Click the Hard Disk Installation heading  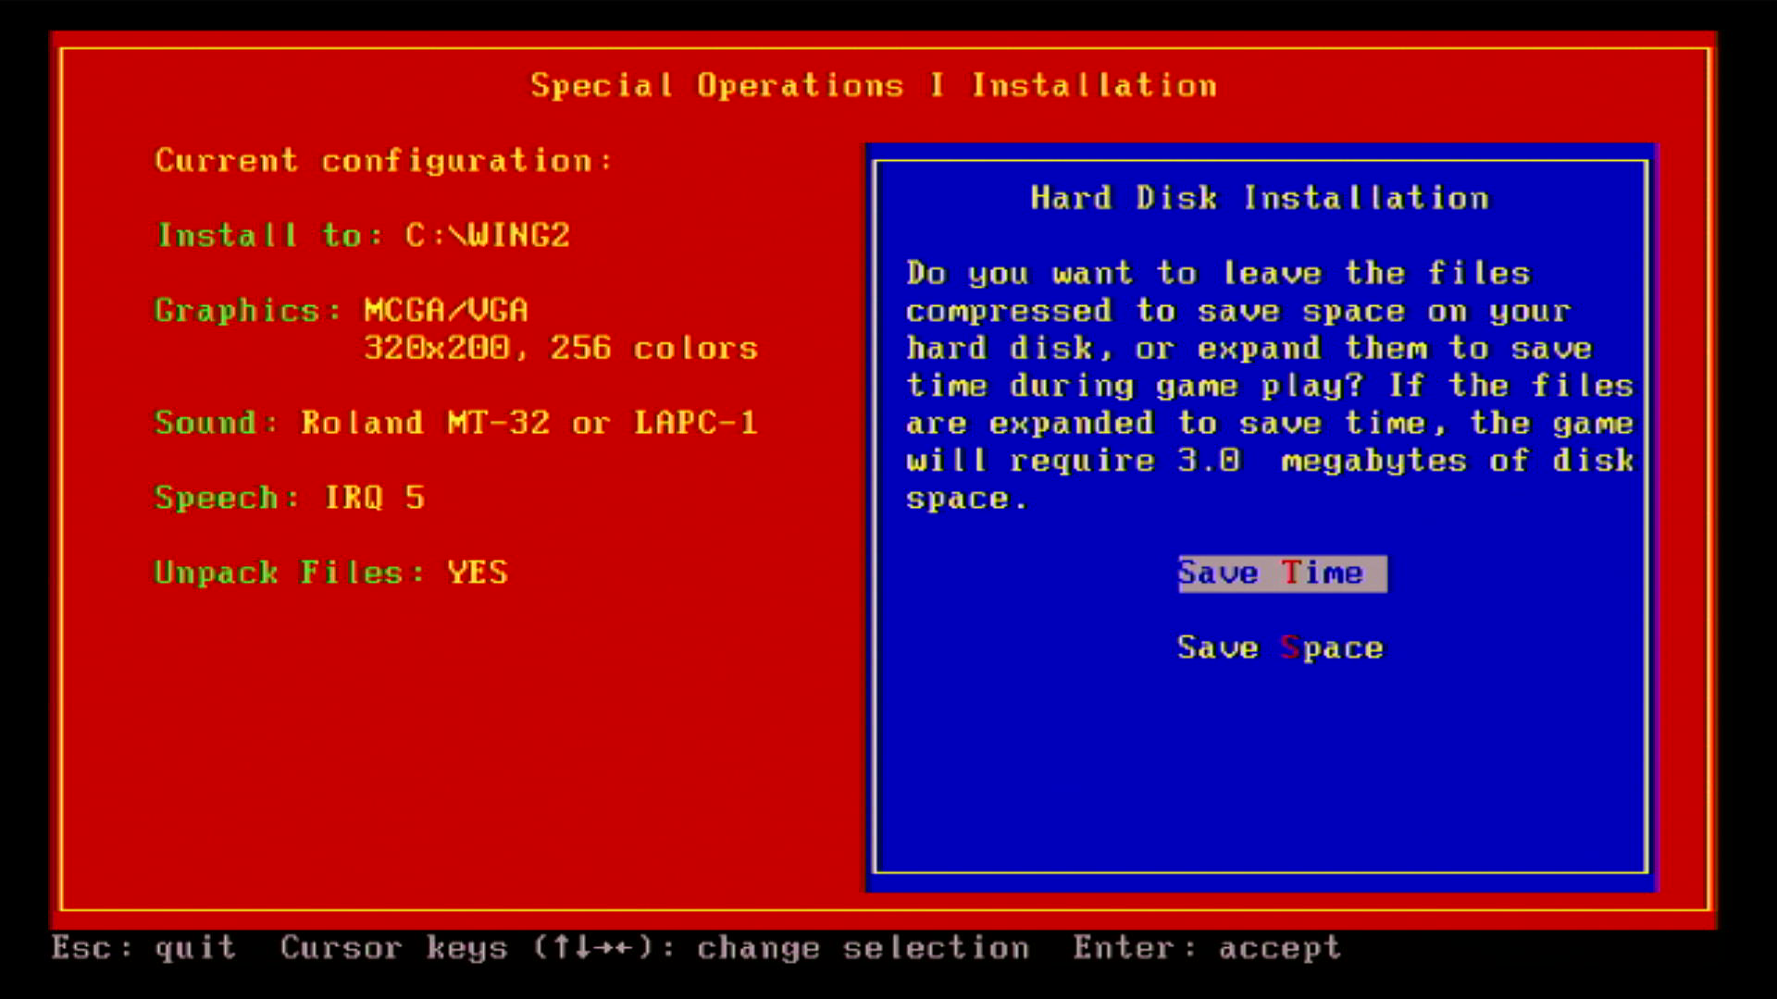tap(1260, 199)
